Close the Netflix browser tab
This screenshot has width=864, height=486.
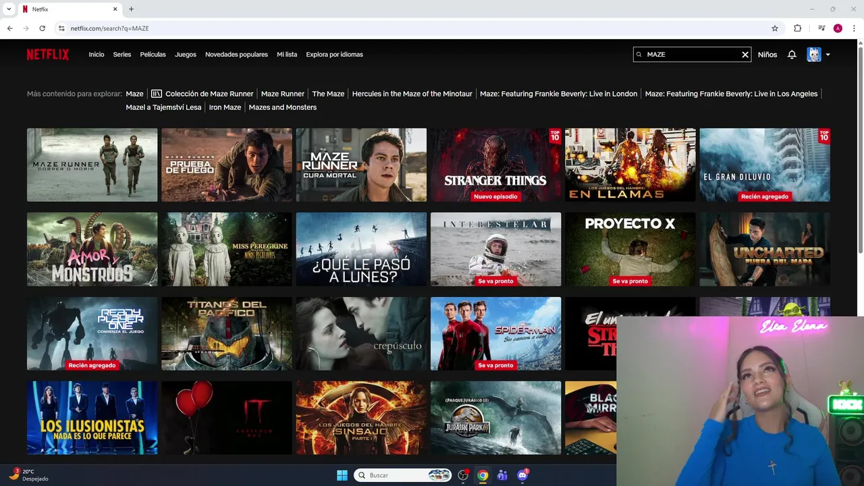(115, 9)
